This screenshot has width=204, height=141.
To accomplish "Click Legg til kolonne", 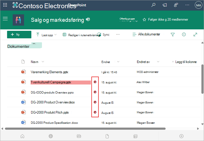I will pos(184,62).
